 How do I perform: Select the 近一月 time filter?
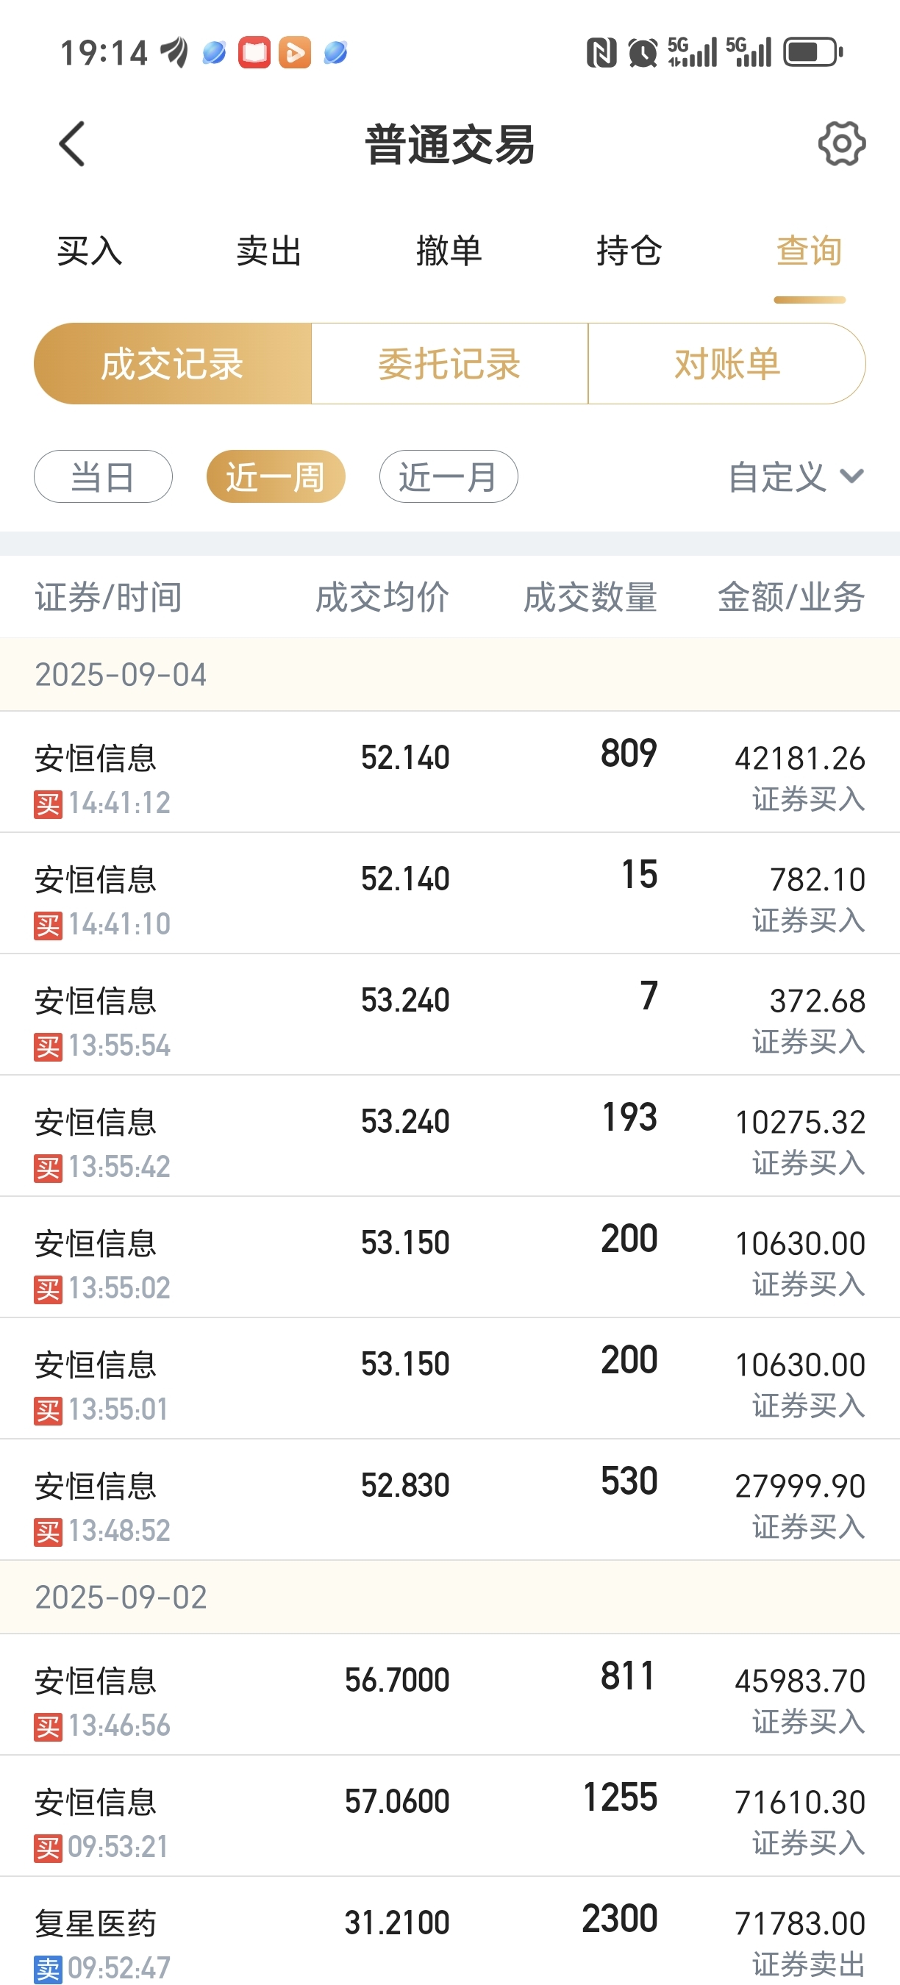tap(449, 476)
